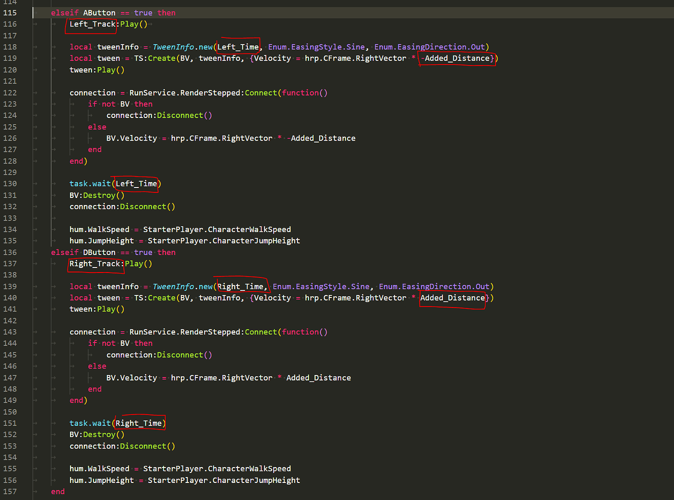
Task: Click the final end keyword on line 157
Action: coord(57,491)
